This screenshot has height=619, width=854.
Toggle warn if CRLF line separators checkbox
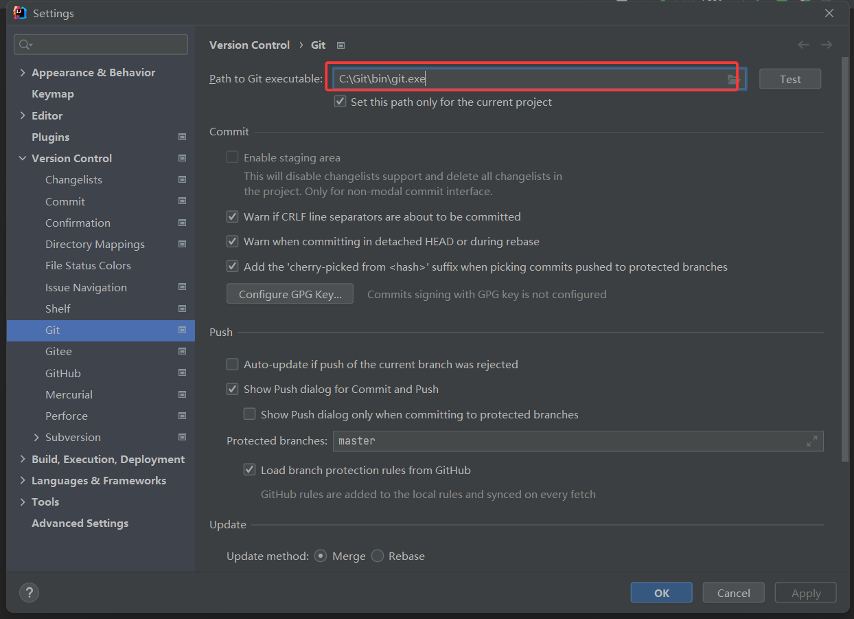click(233, 216)
